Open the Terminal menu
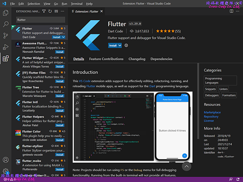The width and height of the screenshot is (243, 182). point(77,4)
